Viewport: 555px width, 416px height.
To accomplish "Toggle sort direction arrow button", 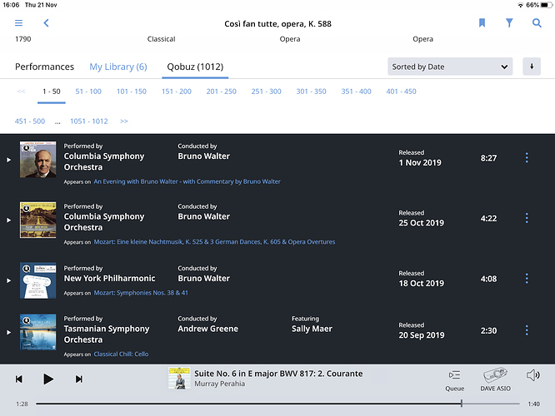I will click(x=532, y=67).
